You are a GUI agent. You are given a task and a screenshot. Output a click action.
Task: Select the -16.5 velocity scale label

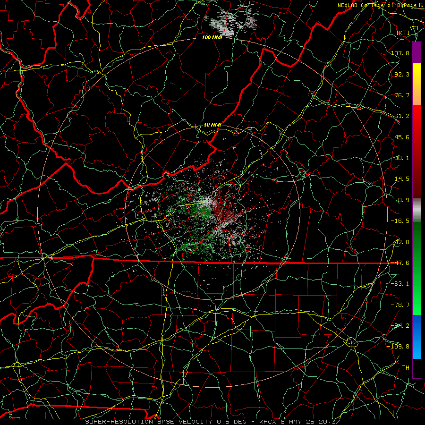400,221
